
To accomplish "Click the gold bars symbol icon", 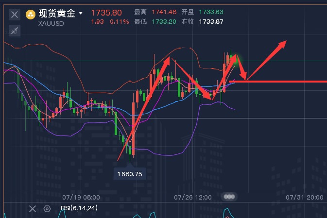I will [x=31, y=14].
